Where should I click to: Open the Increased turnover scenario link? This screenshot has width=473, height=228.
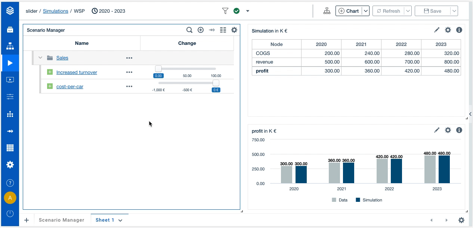point(77,73)
